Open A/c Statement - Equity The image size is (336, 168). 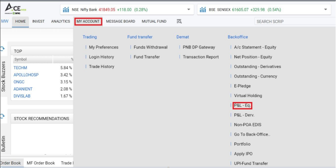[x=255, y=47]
